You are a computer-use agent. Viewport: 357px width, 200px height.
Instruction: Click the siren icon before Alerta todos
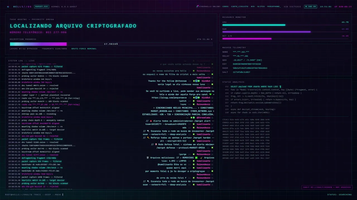[x=151, y=121]
